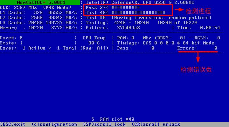Click the Timings: CAS 0-0-0-0 text
Screen dimensions: 229x127
146,43
